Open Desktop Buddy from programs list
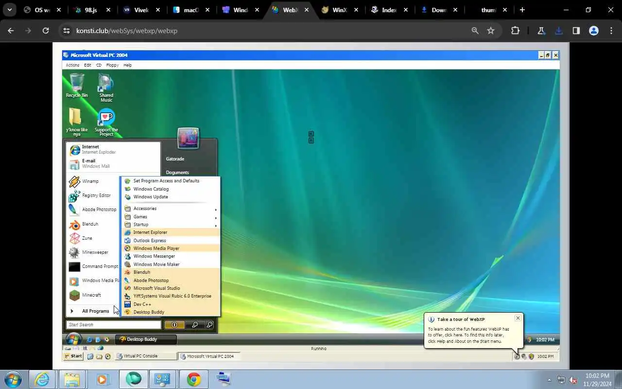622x389 pixels. [171, 312]
